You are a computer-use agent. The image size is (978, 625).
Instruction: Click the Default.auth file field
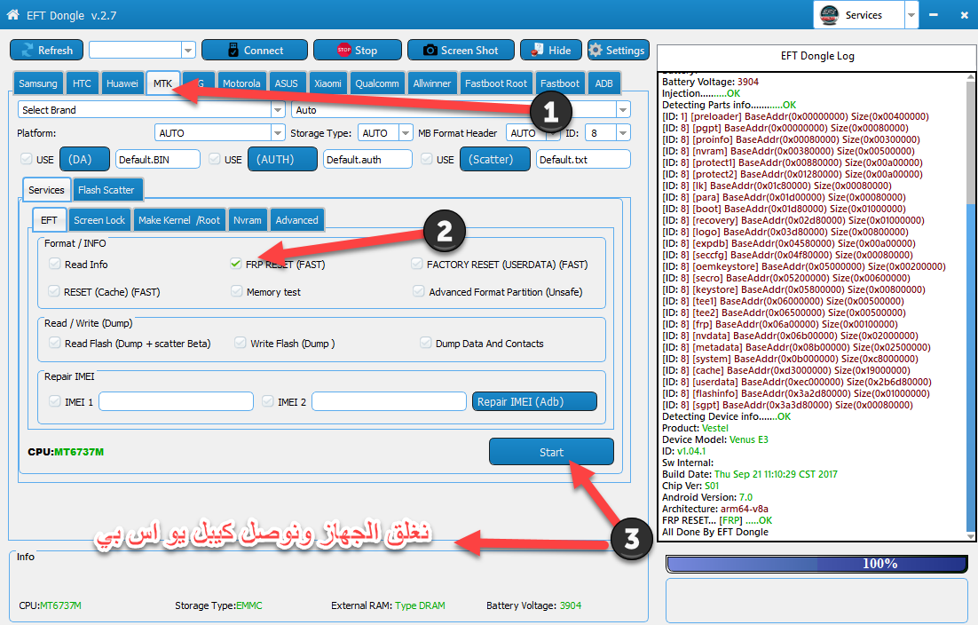click(x=367, y=159)
